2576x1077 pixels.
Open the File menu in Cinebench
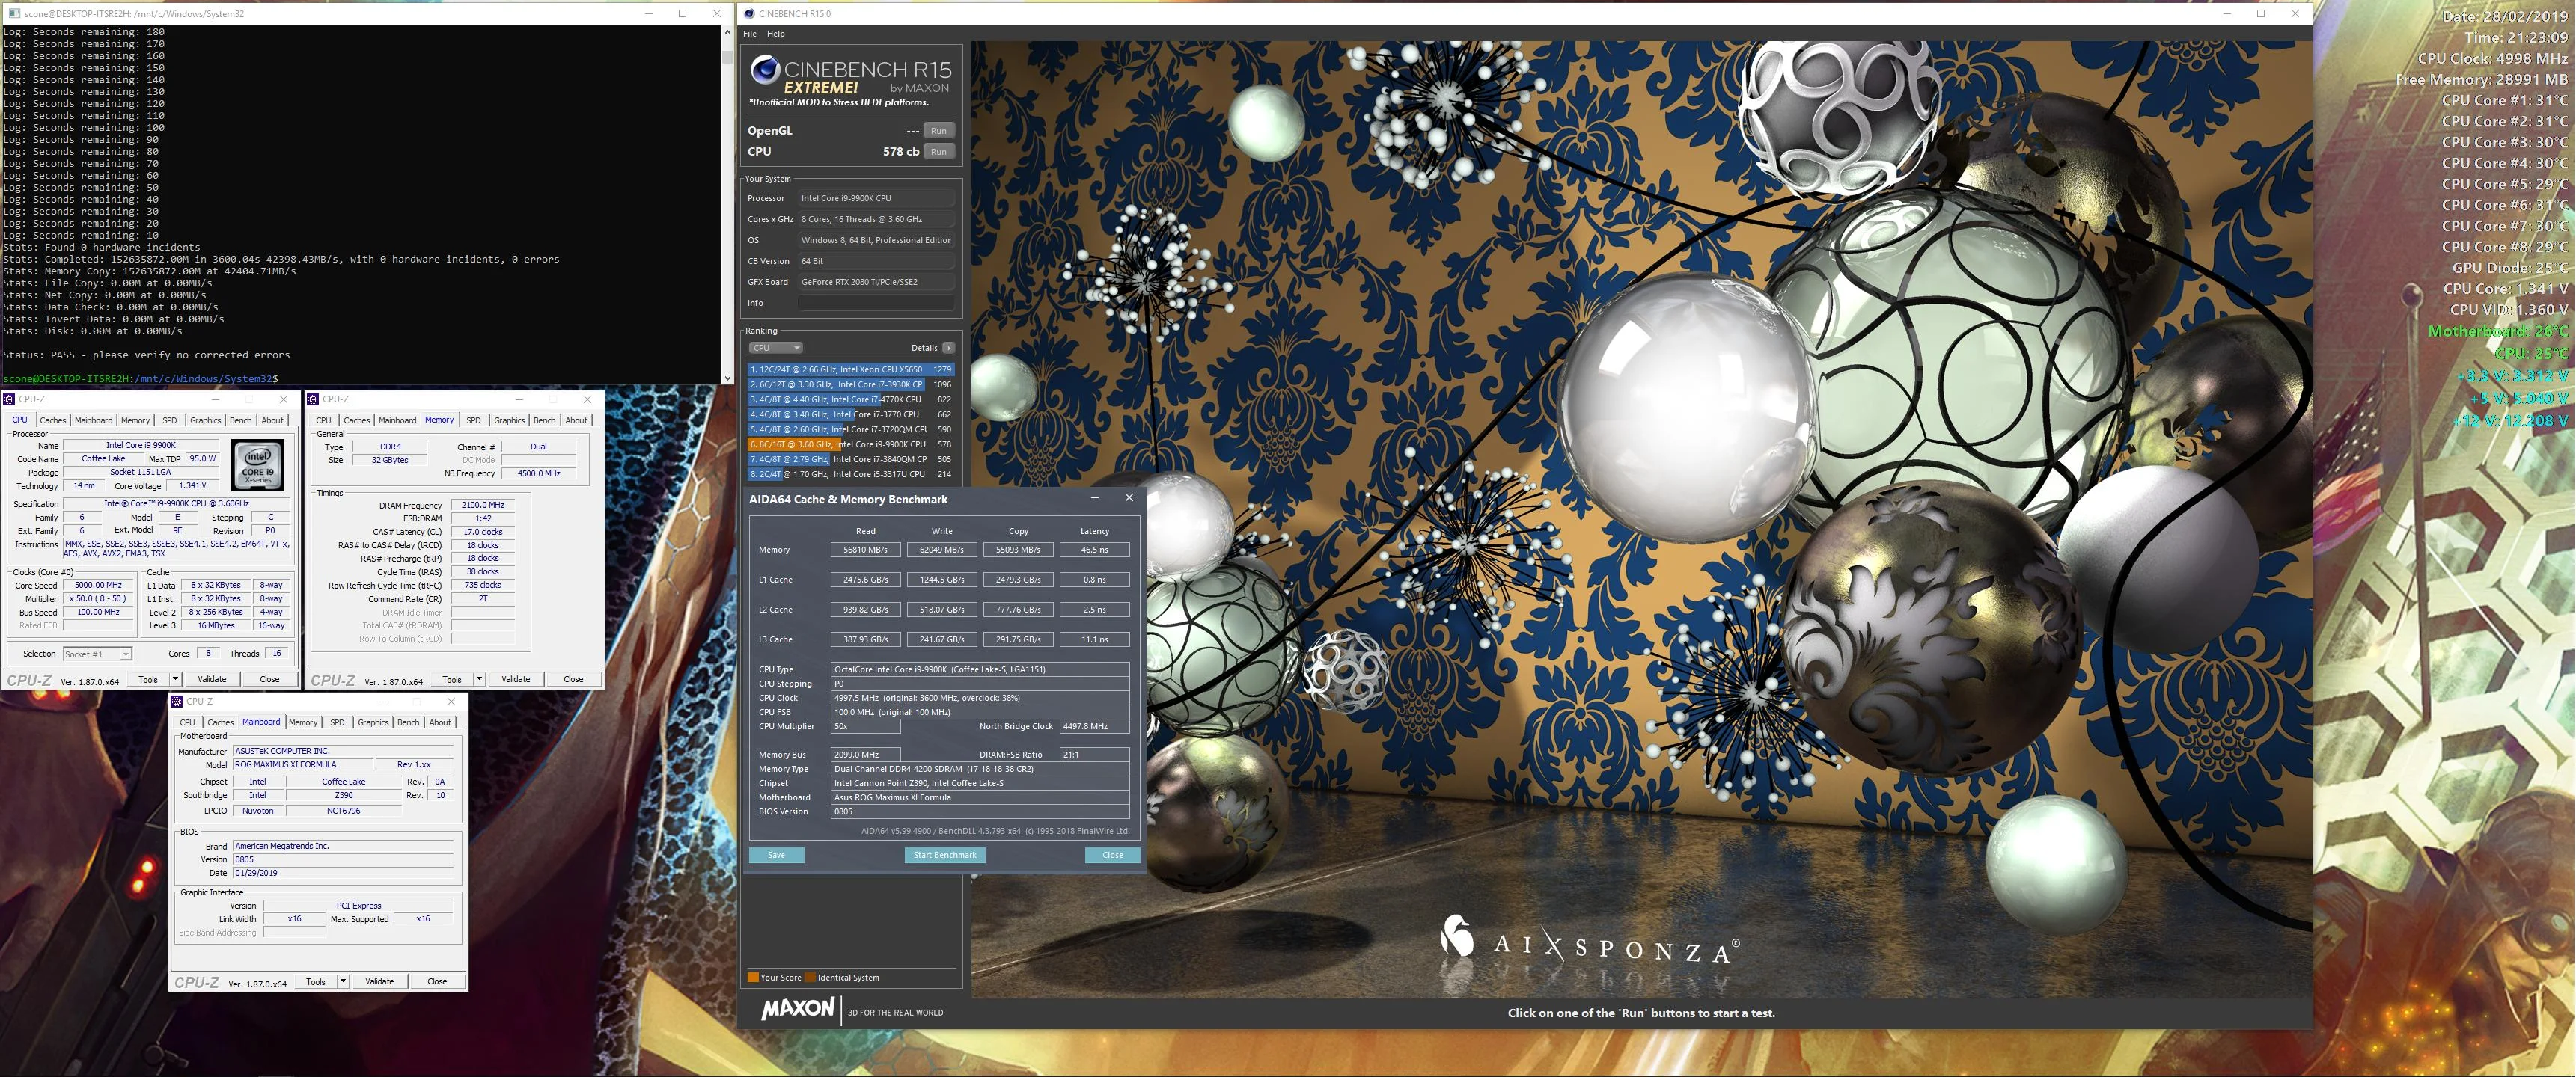tap(749, 34)
